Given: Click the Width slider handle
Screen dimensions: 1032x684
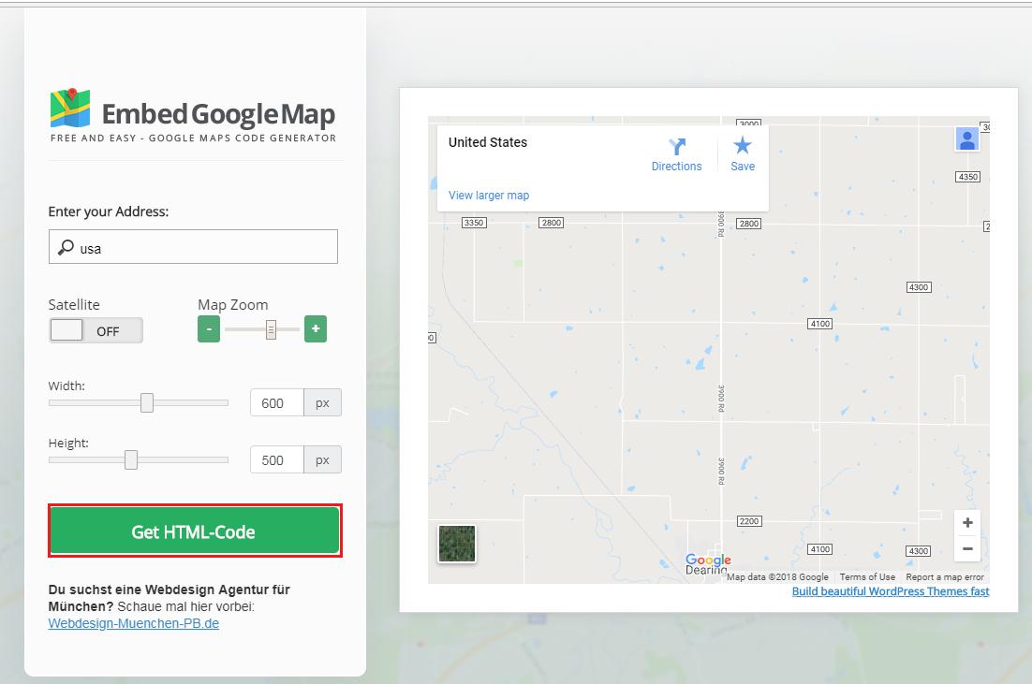Looking at the screenshot, I should pyautogui.click(x=147, y=402).
